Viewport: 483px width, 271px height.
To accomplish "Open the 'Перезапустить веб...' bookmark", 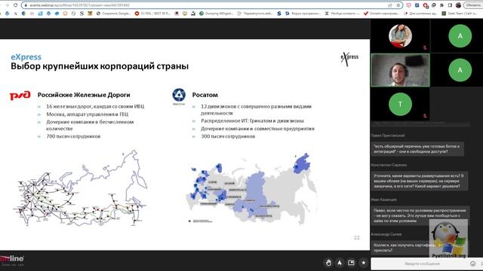I will [255, 14].
